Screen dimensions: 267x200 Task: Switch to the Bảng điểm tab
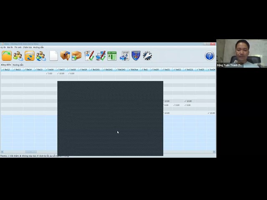[6, 65]
